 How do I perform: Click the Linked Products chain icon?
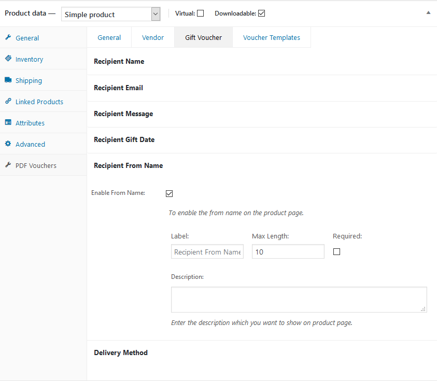pos(8,102)
